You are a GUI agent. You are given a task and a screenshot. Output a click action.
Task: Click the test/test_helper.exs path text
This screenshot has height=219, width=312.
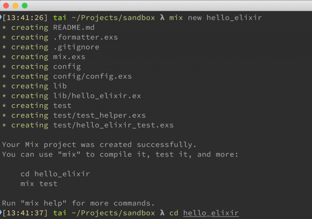click(100, 115)
